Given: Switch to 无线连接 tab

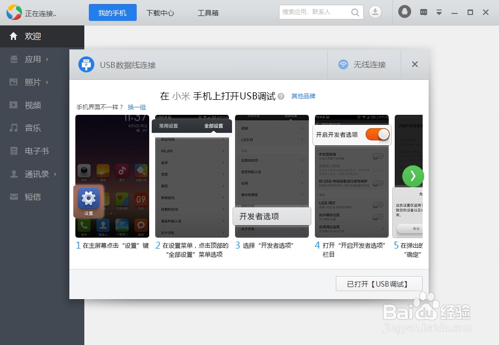Looking at the screenshot, I should click(364, 65).
